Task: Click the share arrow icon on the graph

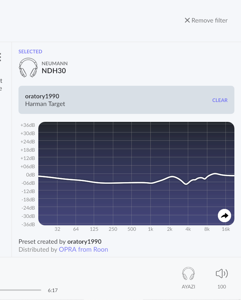Action: click(224, 216)
